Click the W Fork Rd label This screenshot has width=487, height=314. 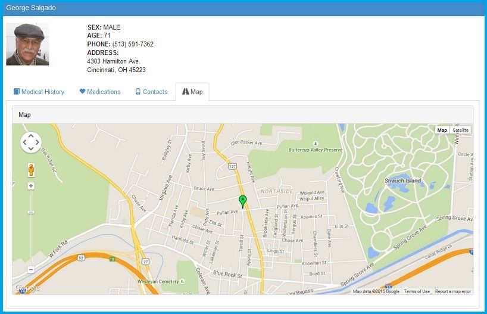58,249
